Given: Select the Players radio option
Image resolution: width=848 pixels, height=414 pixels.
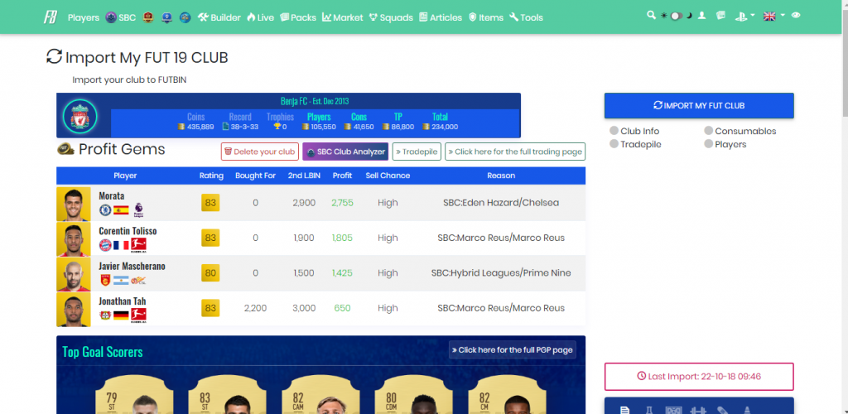Looking at the screenshot, I should coord(709,144).
